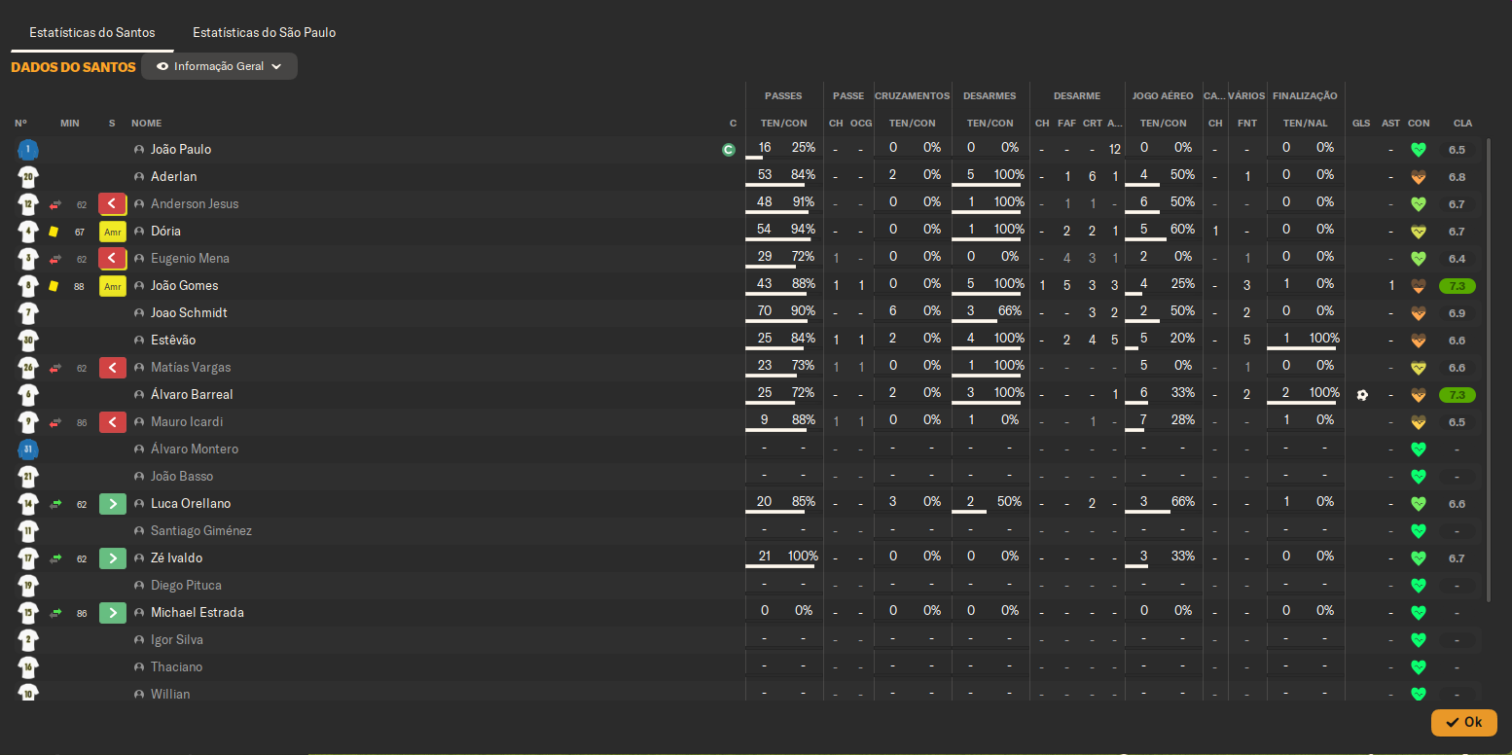Select the Estatísticas do Santos tab
The height and width of the screenshot is (755, 1512).
(x=92, y=32)
